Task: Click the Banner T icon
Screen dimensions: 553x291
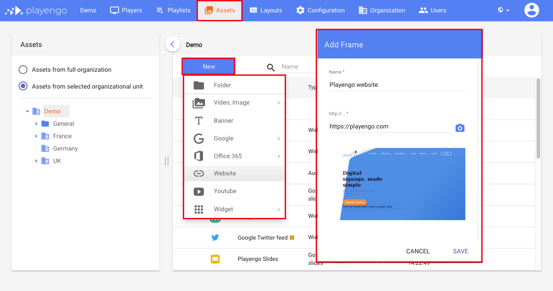Action: click(x=199, y=120)
